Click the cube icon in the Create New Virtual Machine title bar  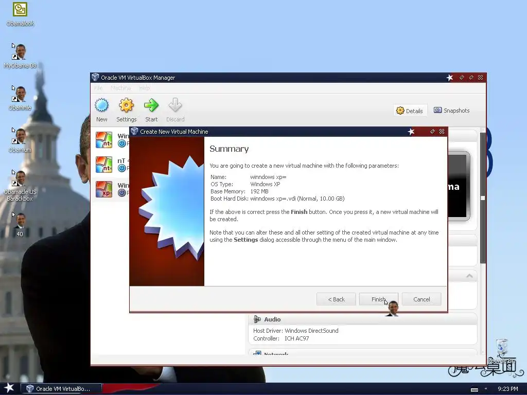coord(134,131)
